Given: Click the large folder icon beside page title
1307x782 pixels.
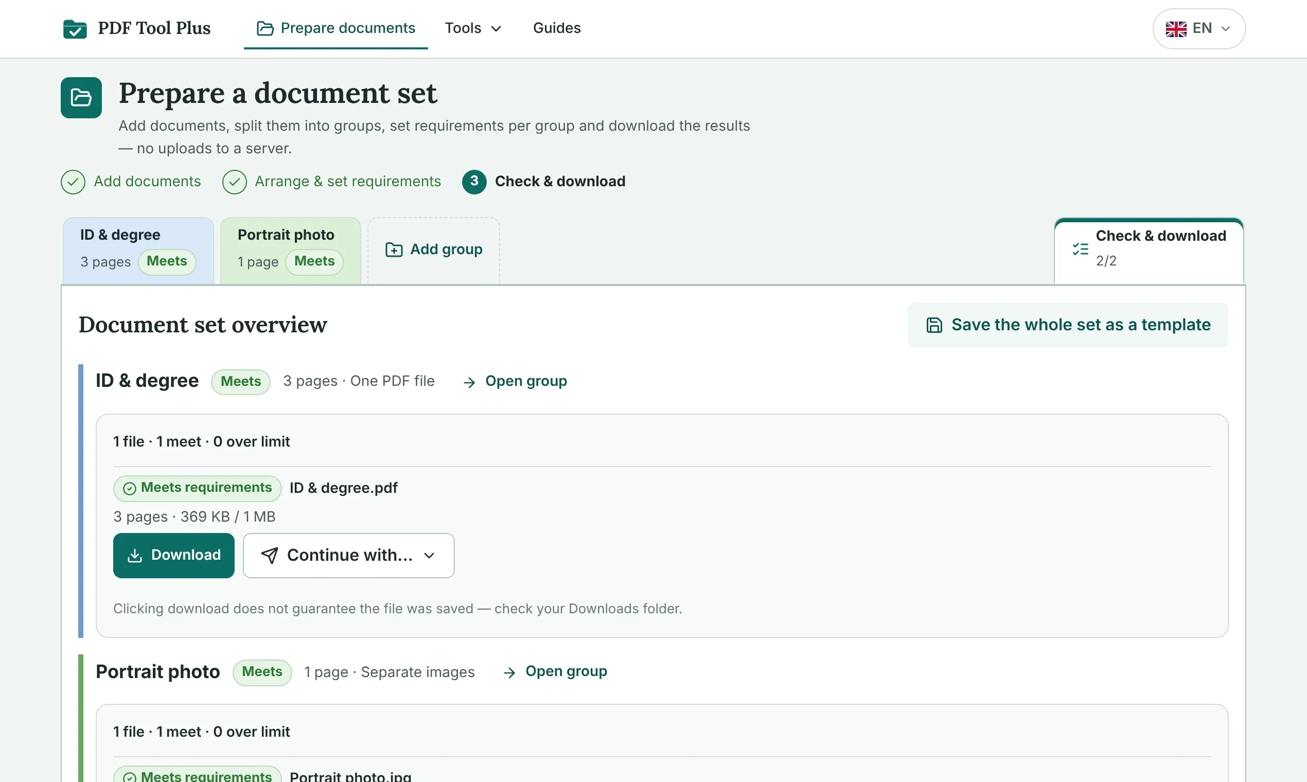Looking at the screenshot, I should [81, 97].
